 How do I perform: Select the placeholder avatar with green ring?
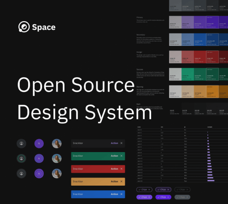21,159
